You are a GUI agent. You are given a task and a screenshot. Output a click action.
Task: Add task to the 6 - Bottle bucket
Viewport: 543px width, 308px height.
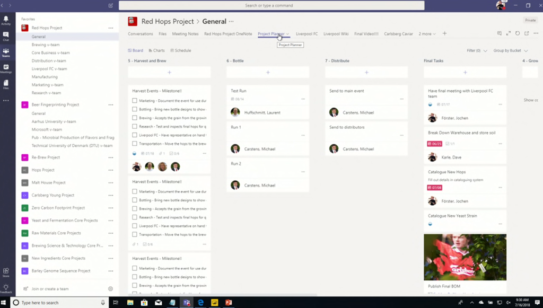(x=268, y=72)
